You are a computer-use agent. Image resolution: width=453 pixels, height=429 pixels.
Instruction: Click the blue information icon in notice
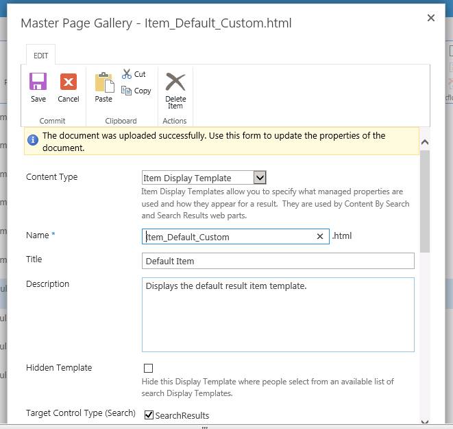32,140
